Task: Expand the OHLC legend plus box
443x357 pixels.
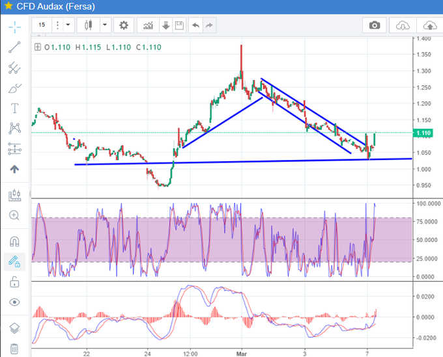Action: (38, 47)
